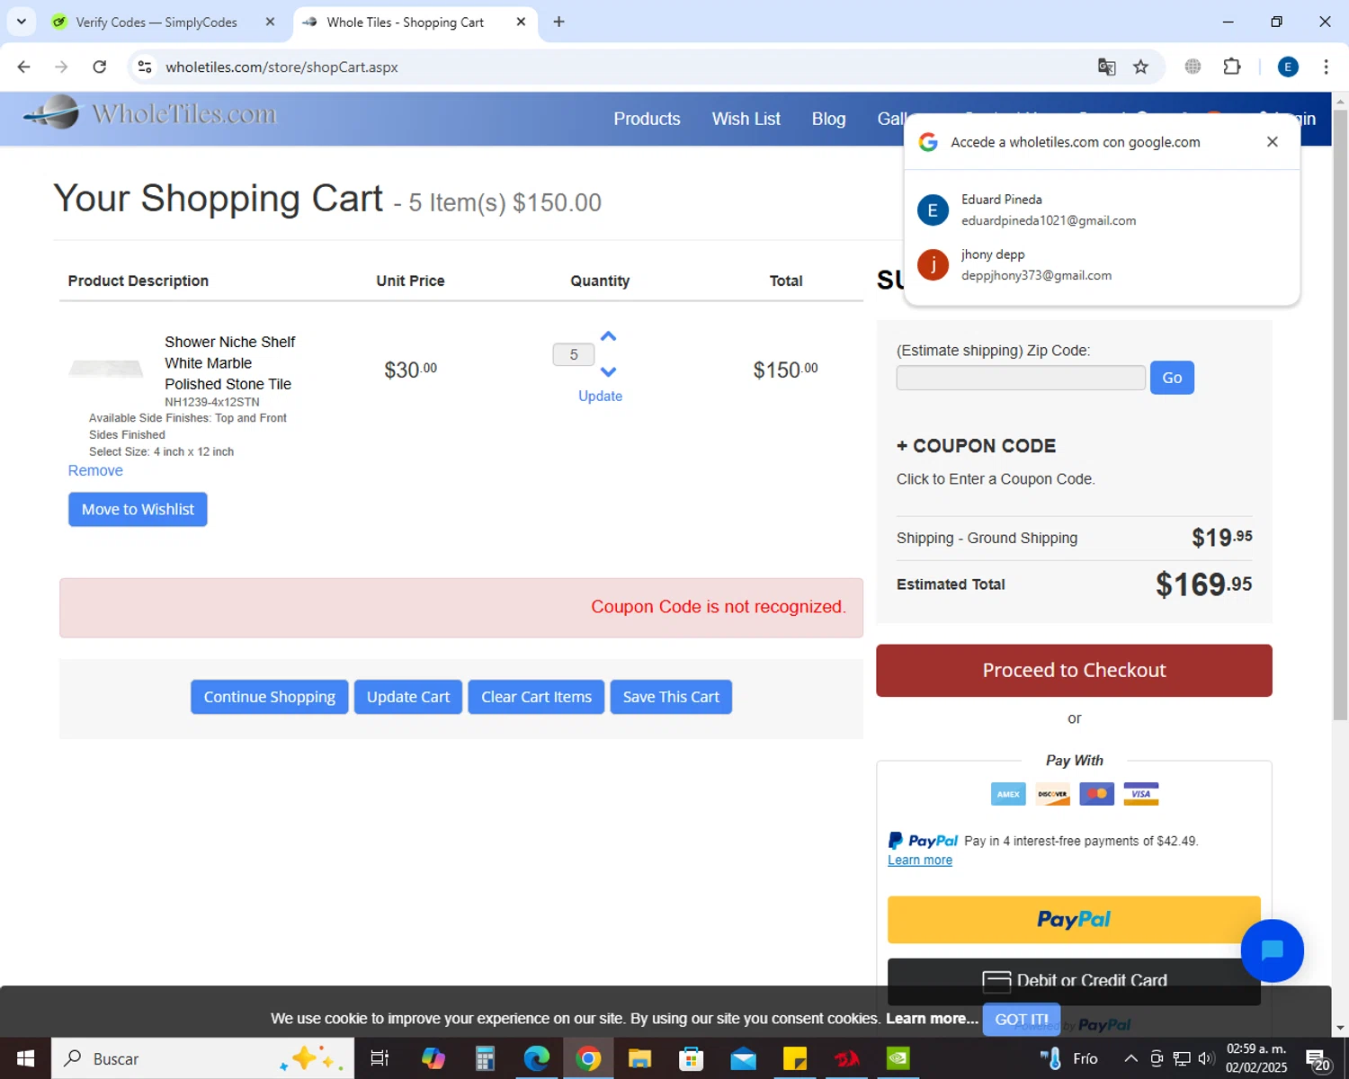Click the taskbar Buscar search box
The height and width of the screenshot is (1079, 1349).
[202, 1058]
